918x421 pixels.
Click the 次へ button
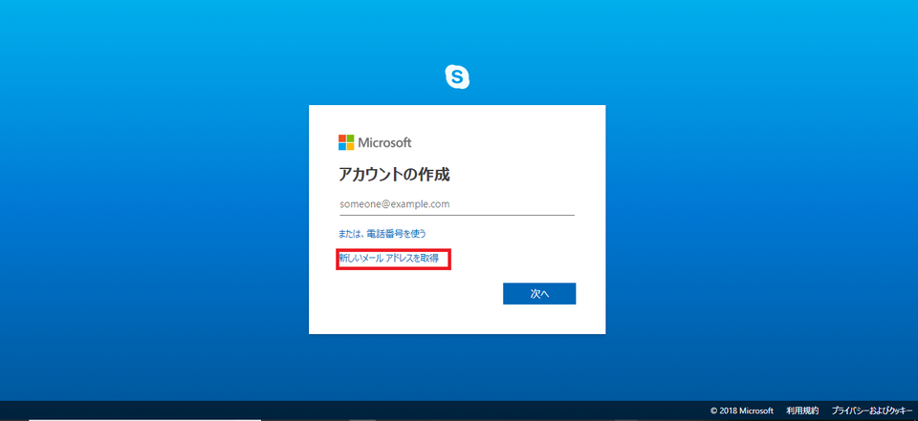[539, 294]
